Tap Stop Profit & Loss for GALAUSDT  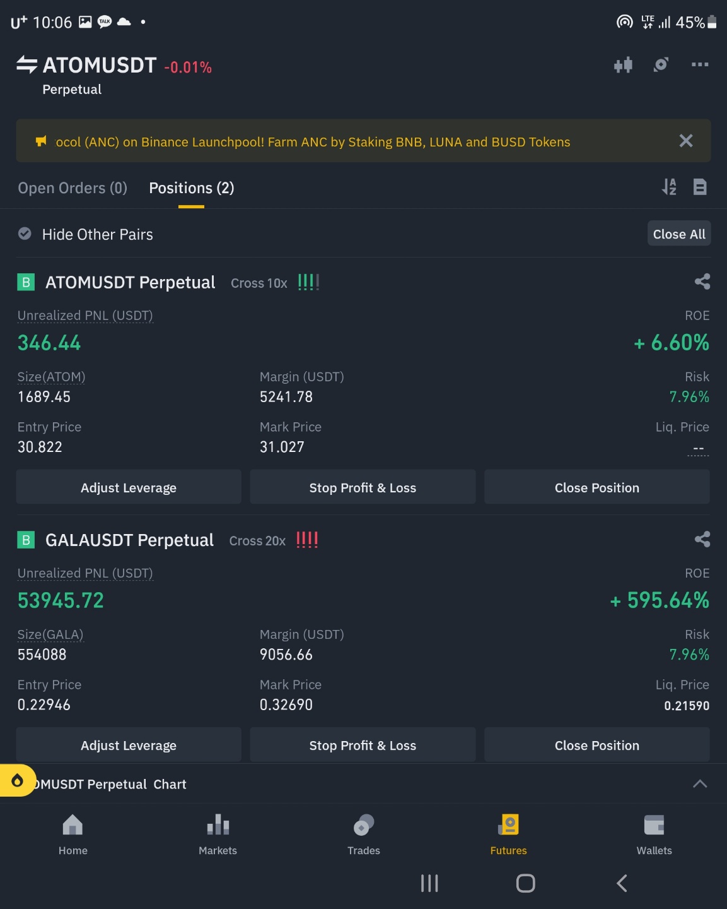tap(363, 746)
